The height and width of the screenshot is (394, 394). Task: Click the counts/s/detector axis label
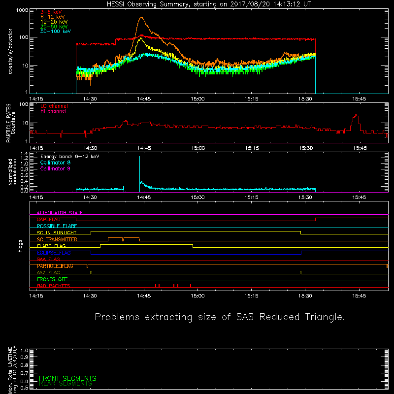[10, 51]
